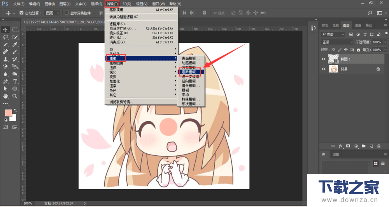This screenshot has height=207, width=389.
Task: Select the Zoom magnifier tool
Action: 15,96
